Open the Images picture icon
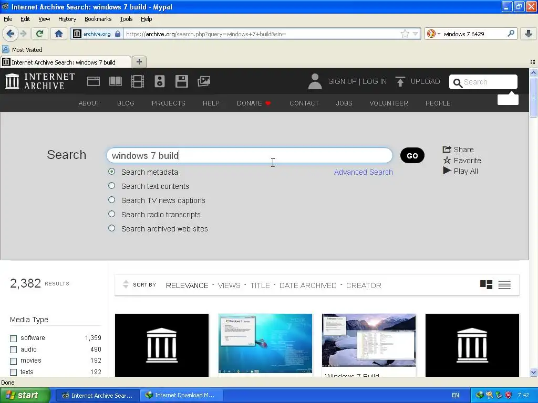The width and height of the screenshot is (538, 403). point(204,81)
